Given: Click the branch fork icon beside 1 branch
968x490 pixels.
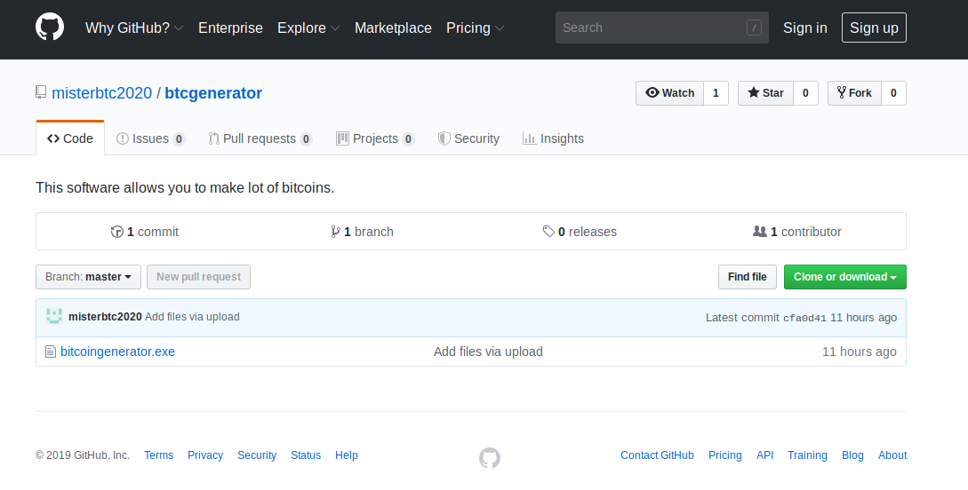Looking at the screenshot, I should (x=335, y=232).
